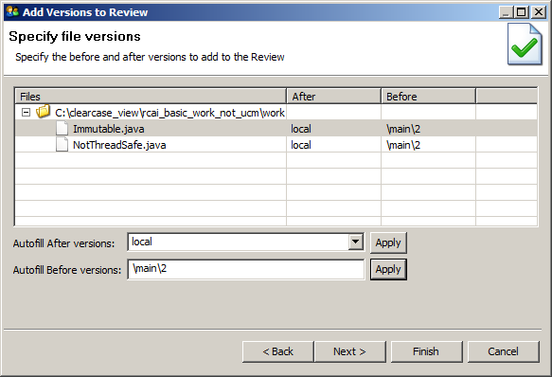Viewport: 552px width, 377px height.
Task: Click the file icon next to Immutable.java
Action: point(62,128)
